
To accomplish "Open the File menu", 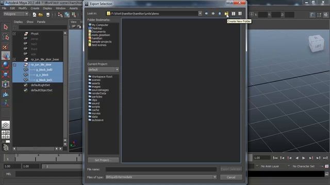I will [4, 8].
